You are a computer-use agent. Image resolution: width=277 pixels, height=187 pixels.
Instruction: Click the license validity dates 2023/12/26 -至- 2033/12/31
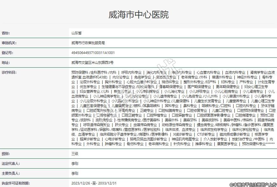tap(94, 183)
